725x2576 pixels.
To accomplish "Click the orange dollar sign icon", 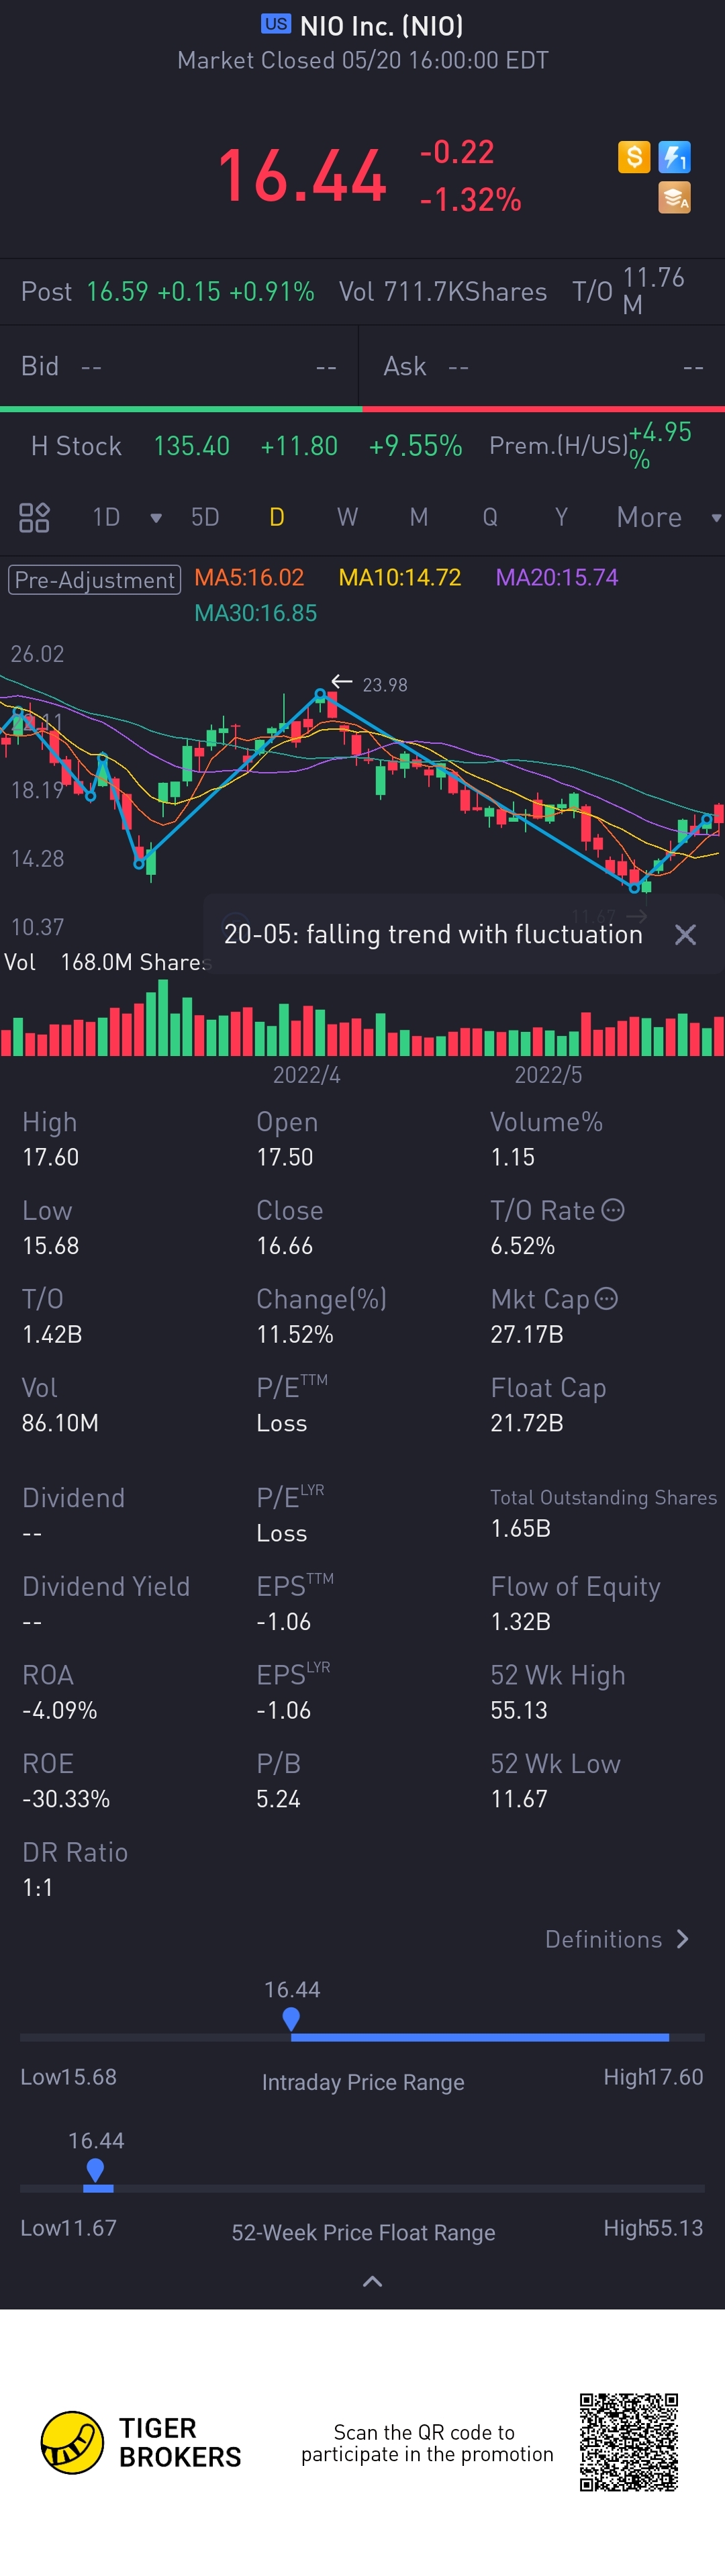I will (634, 156).
